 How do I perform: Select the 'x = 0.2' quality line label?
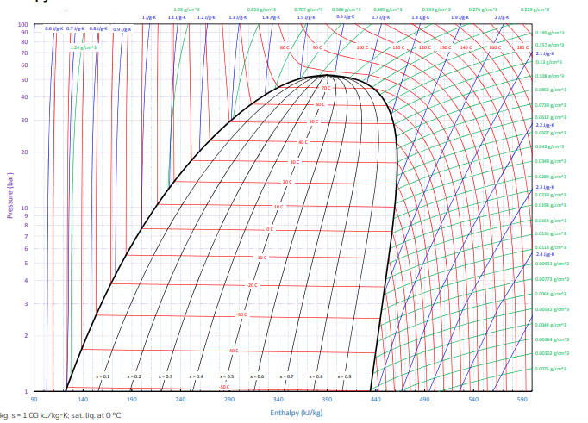click(134, 376)
